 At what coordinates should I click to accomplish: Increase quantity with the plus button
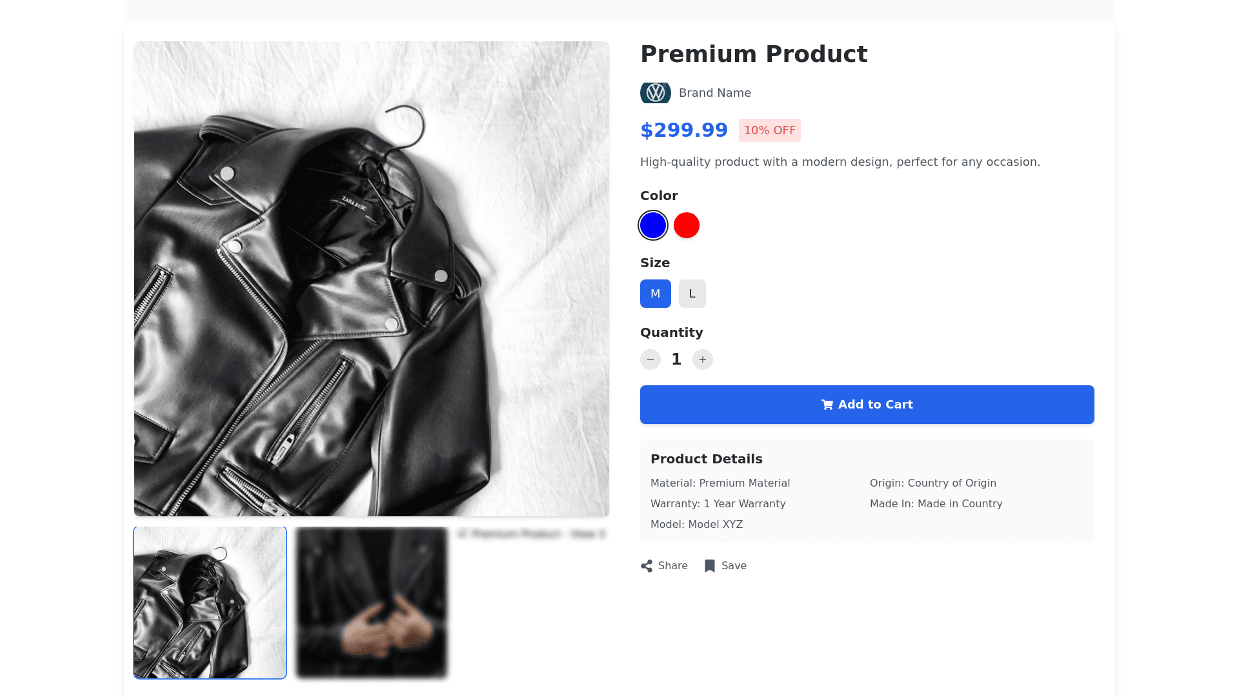coord(703,359)
